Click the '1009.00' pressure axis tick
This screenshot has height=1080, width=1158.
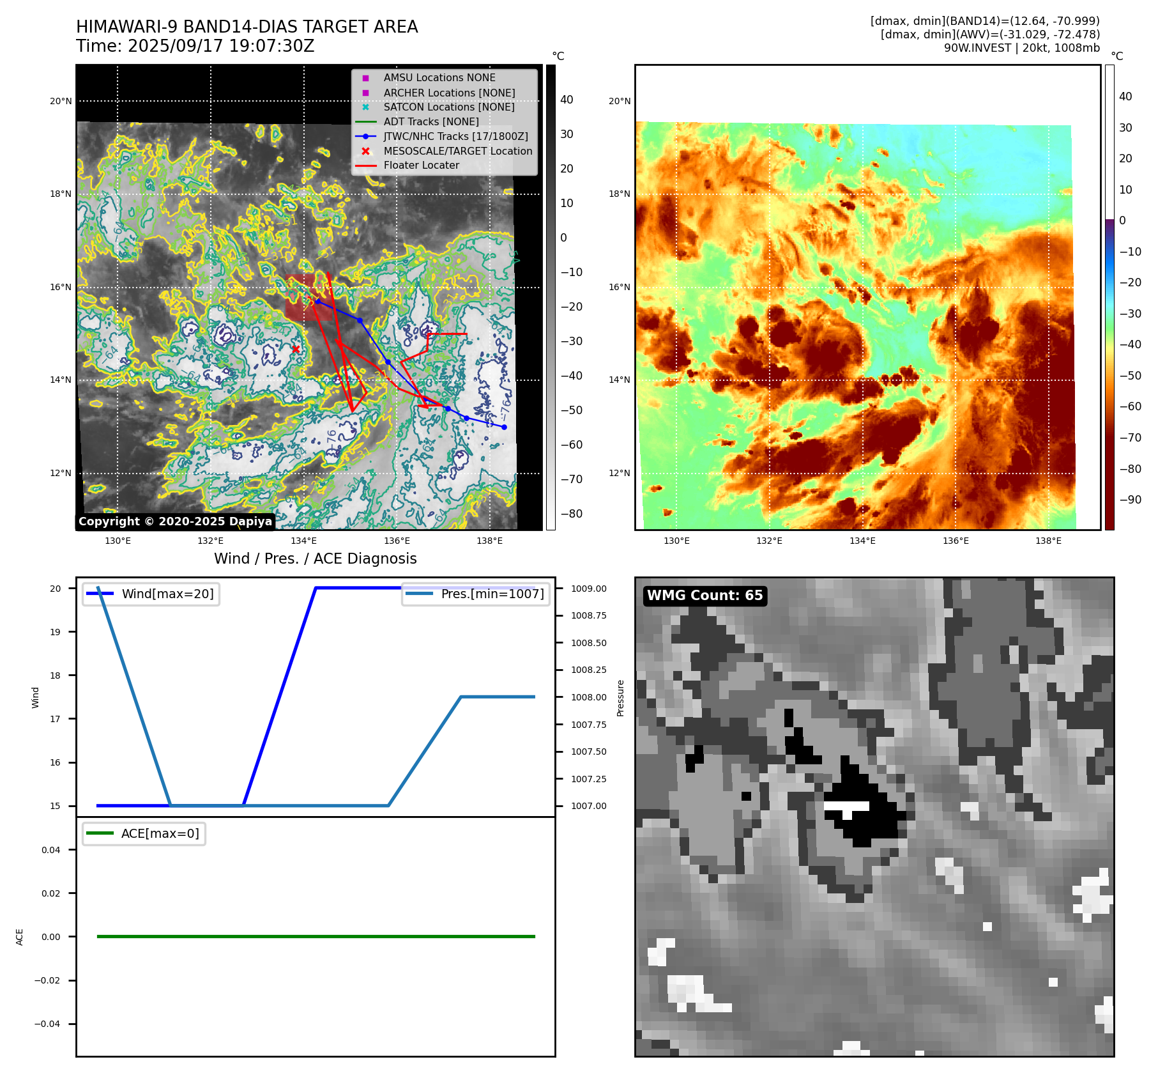coord(589,589)
